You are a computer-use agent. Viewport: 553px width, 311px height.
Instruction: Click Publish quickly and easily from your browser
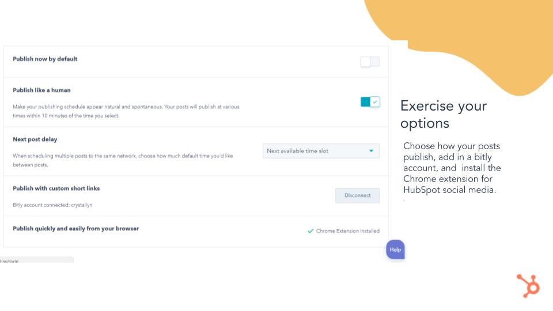pyautogui.click(x=76, y=229)
